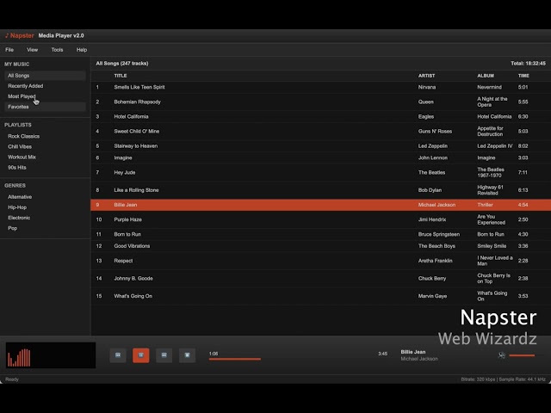Select track Smells Like Teen Spirit

tap(139, 87)
